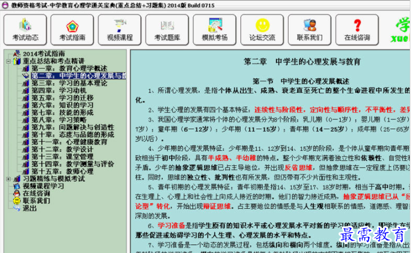Click the person icon beside 在线咨询
411x253 pixels.
[x=17, y=193]
